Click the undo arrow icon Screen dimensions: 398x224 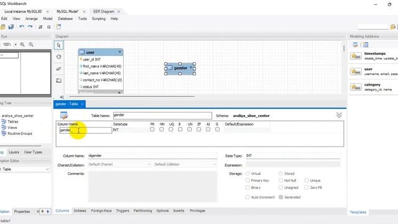tap(22, 27)
